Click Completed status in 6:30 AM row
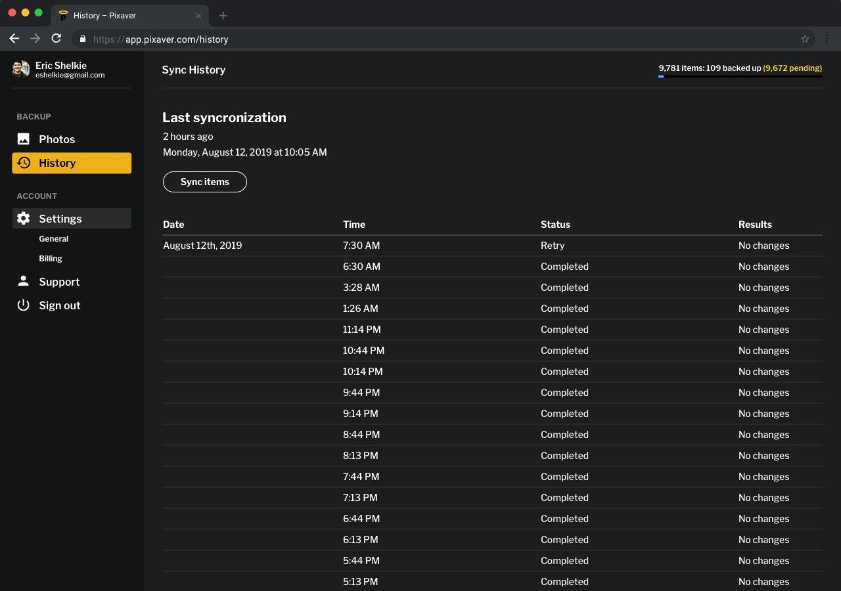841x591 pixels. tap(564, 267)
